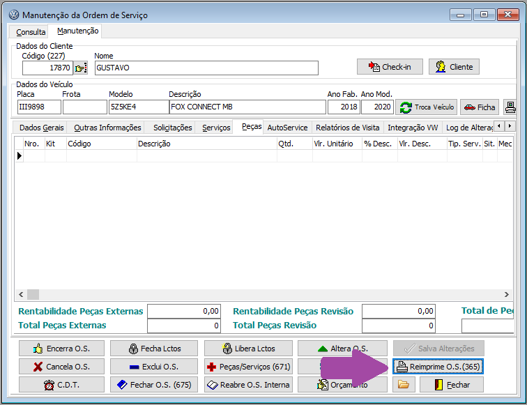This screenshot has height=405, width=527.
Task: Open Peças/Serviços (671)
Action: (248, 367)
